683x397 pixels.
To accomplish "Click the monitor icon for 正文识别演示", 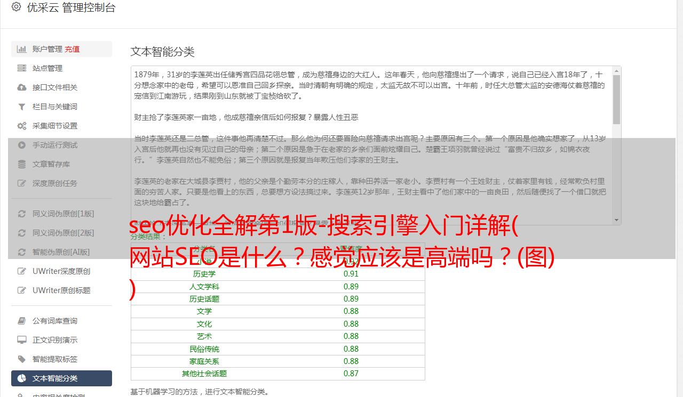I will click(22, 340).
